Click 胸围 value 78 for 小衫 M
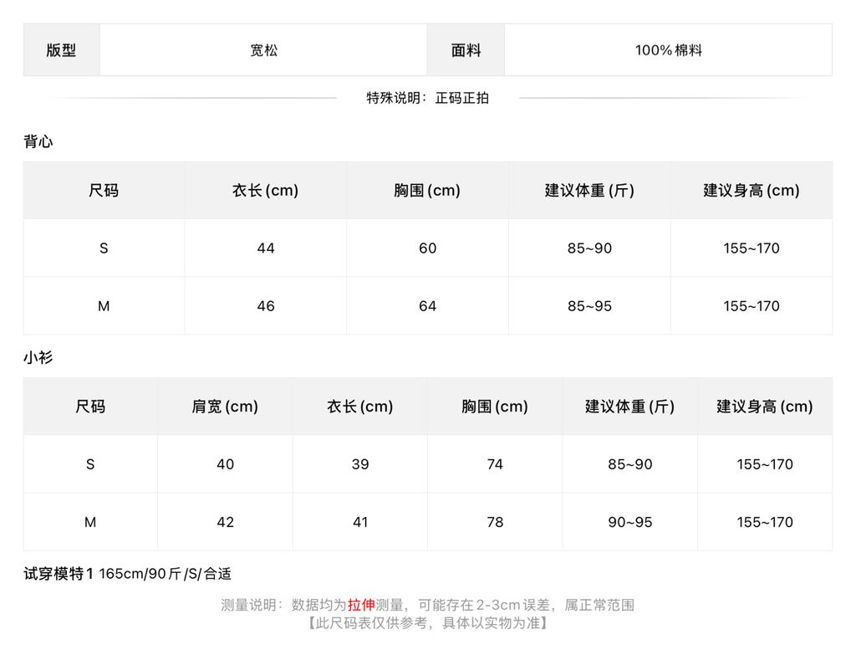 point(495,522)
